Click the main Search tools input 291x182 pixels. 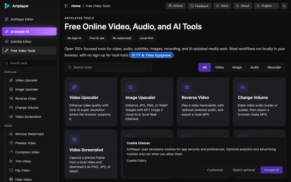pyautogui.click(x=108, y=67)
